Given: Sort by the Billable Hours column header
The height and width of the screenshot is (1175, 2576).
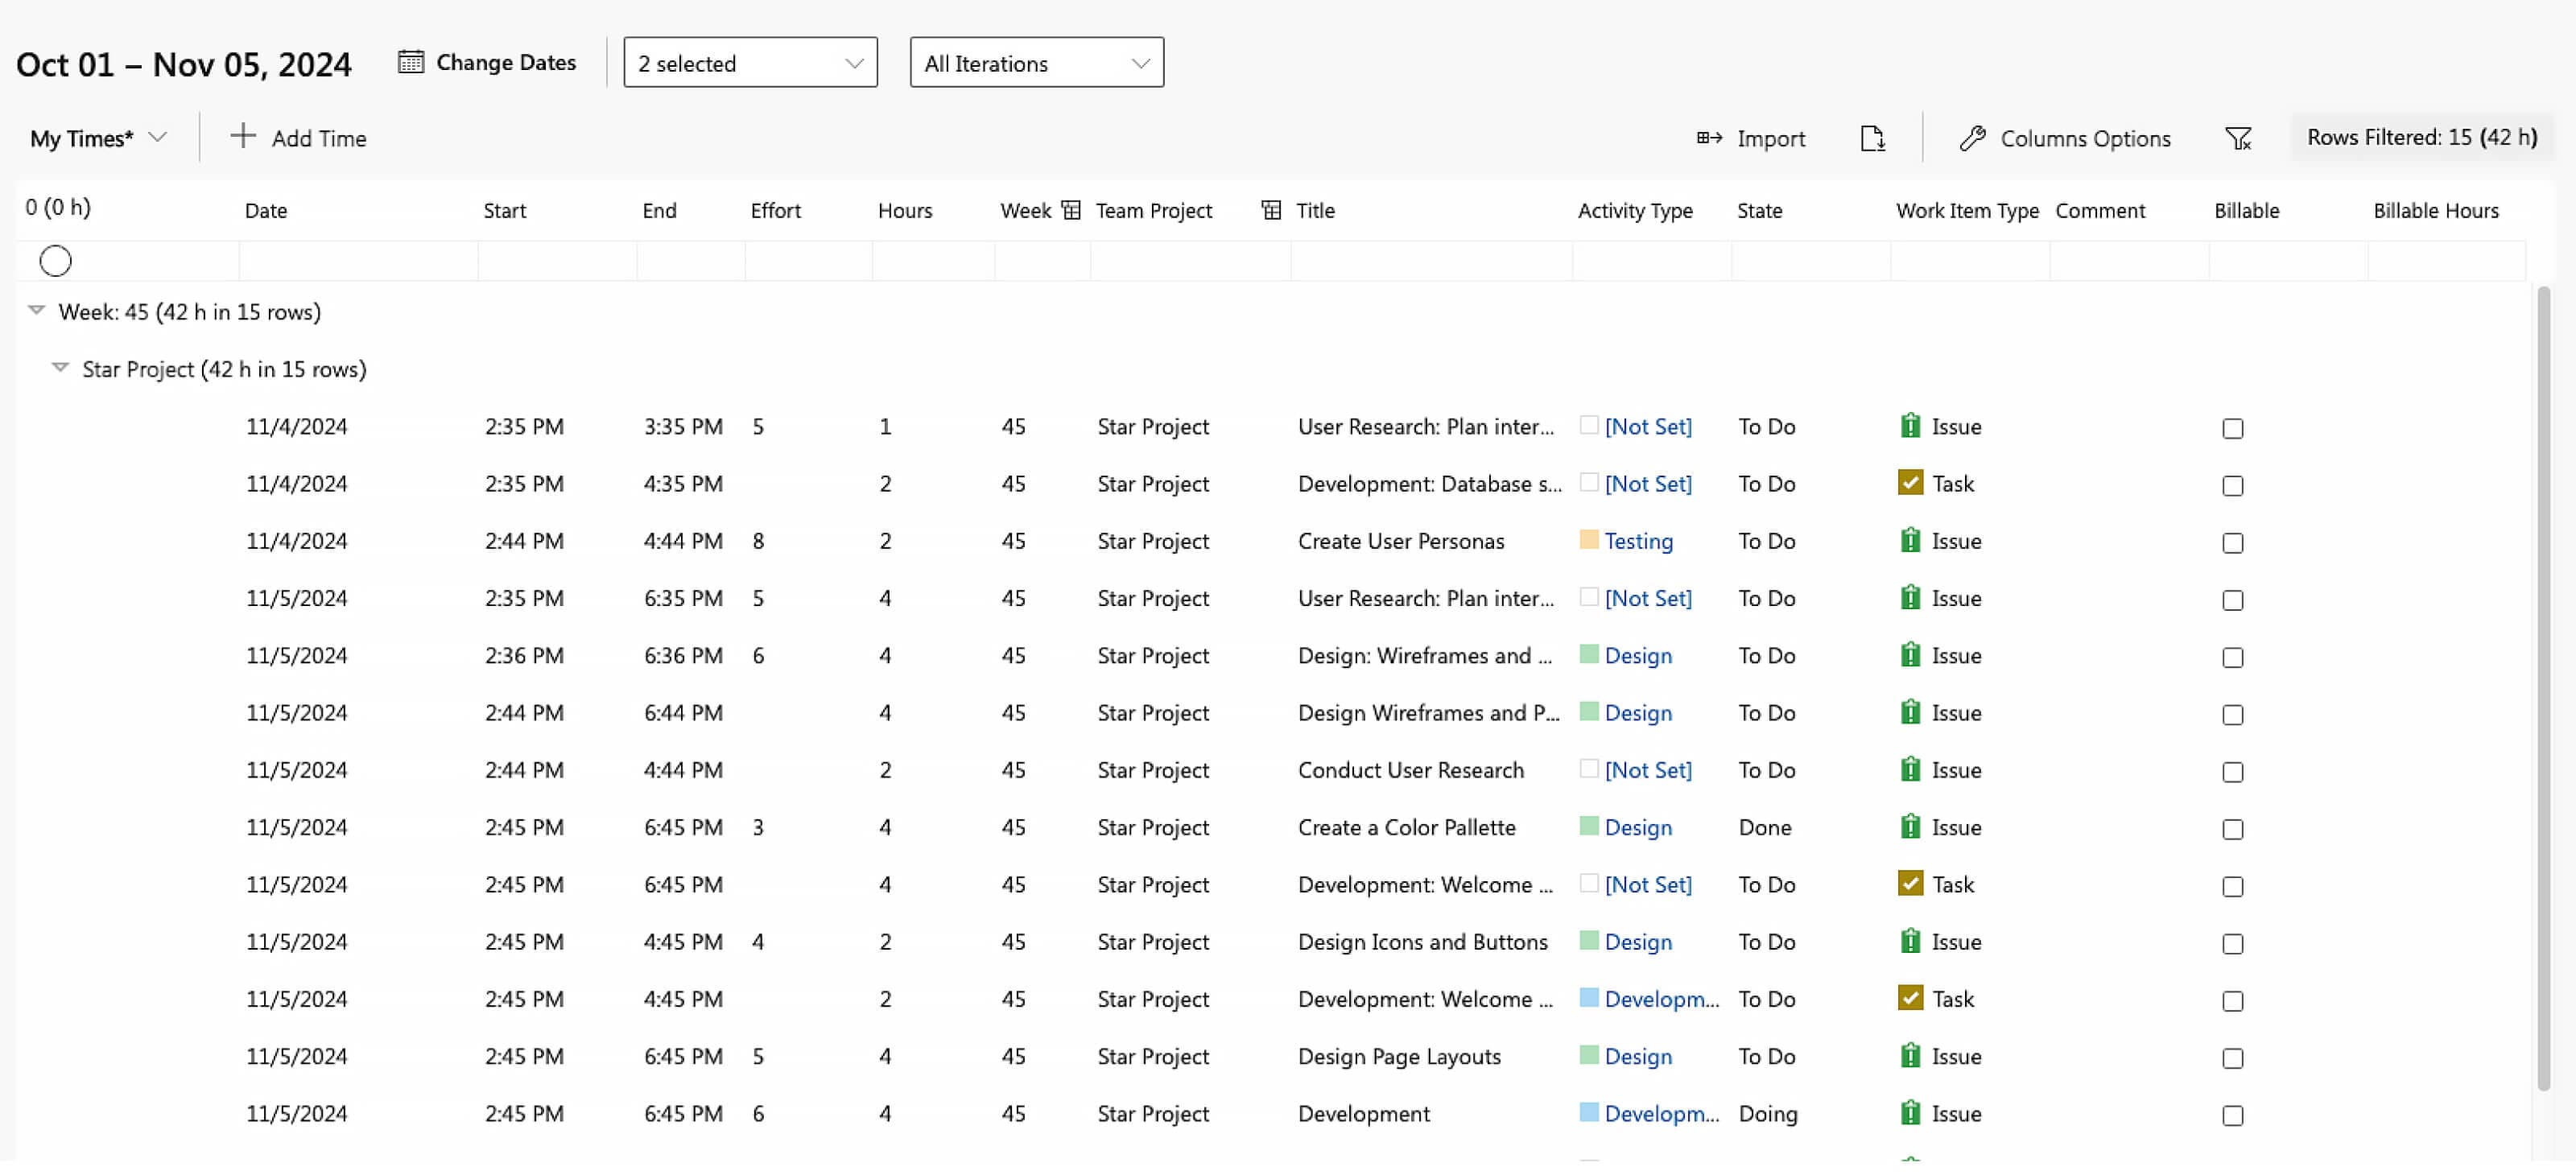Looking at the screenshot, I should (2435, 211).
